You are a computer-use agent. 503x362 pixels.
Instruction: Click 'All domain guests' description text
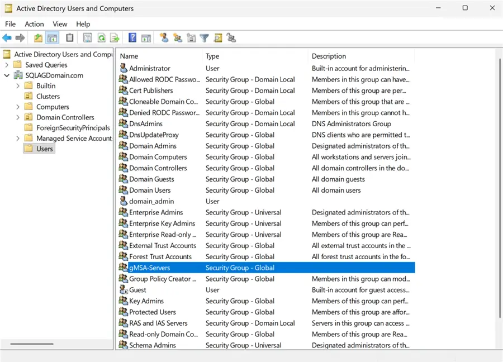tap(338, 179)
